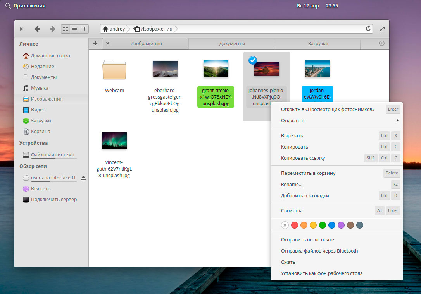
Task: Open the Документы tab
Action: (232, 44)
